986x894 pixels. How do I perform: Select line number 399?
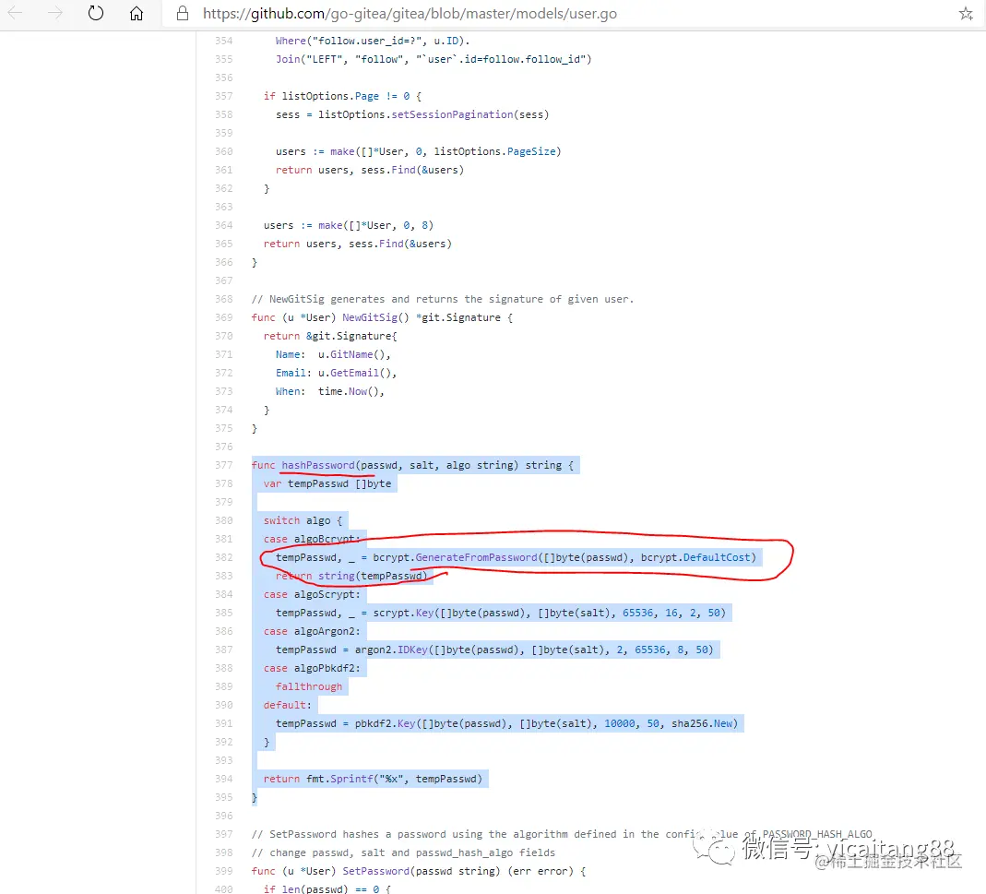[224, 871]
